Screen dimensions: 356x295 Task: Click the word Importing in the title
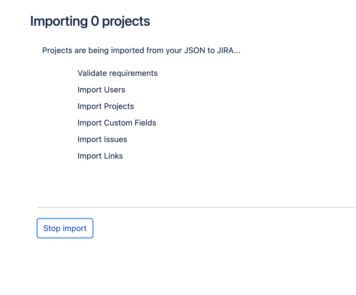pos(59,22)
